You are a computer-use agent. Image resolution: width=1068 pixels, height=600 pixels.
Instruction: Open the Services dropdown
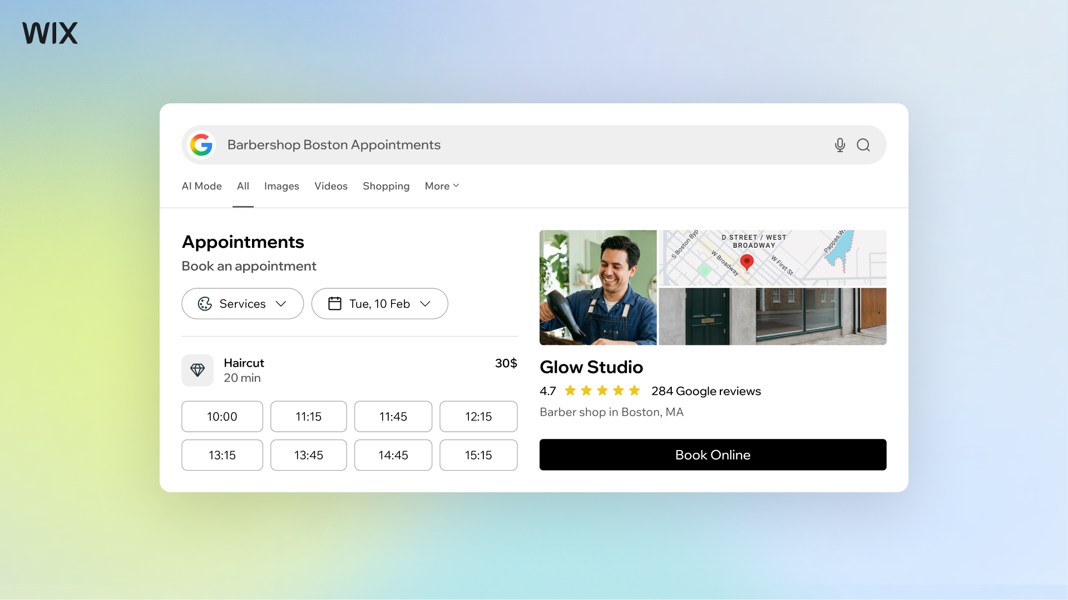[x=242, y=303]
